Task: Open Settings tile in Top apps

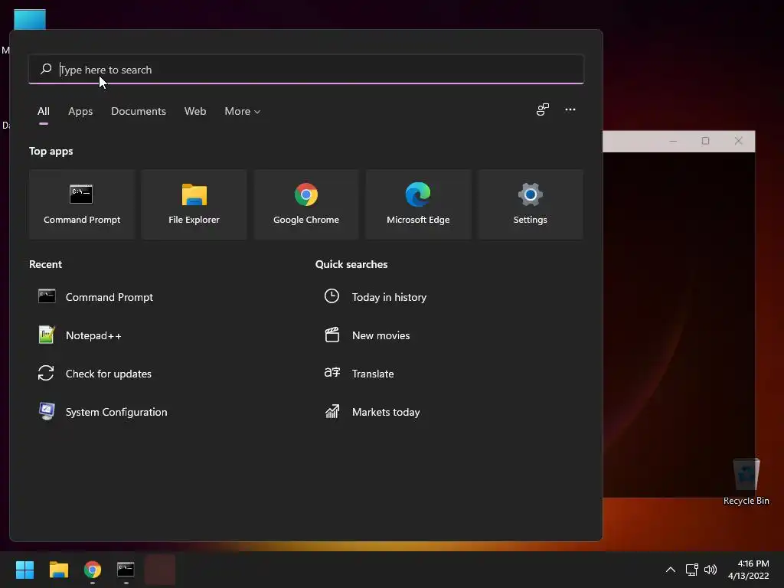Action: point(530,204)
